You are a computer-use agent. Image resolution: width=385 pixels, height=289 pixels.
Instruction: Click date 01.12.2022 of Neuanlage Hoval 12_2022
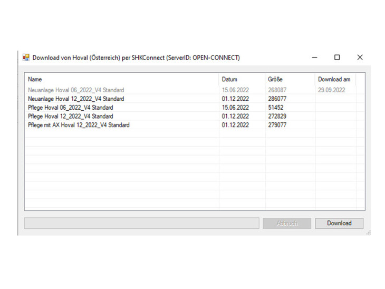tap(235, 99)
